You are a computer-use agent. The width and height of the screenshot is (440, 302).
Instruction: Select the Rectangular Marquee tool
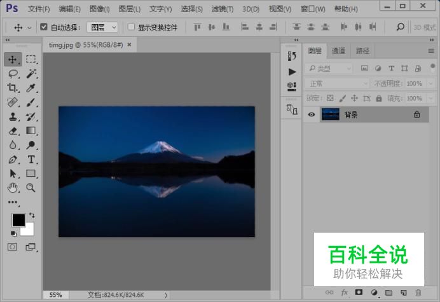(x=31, y=60)
